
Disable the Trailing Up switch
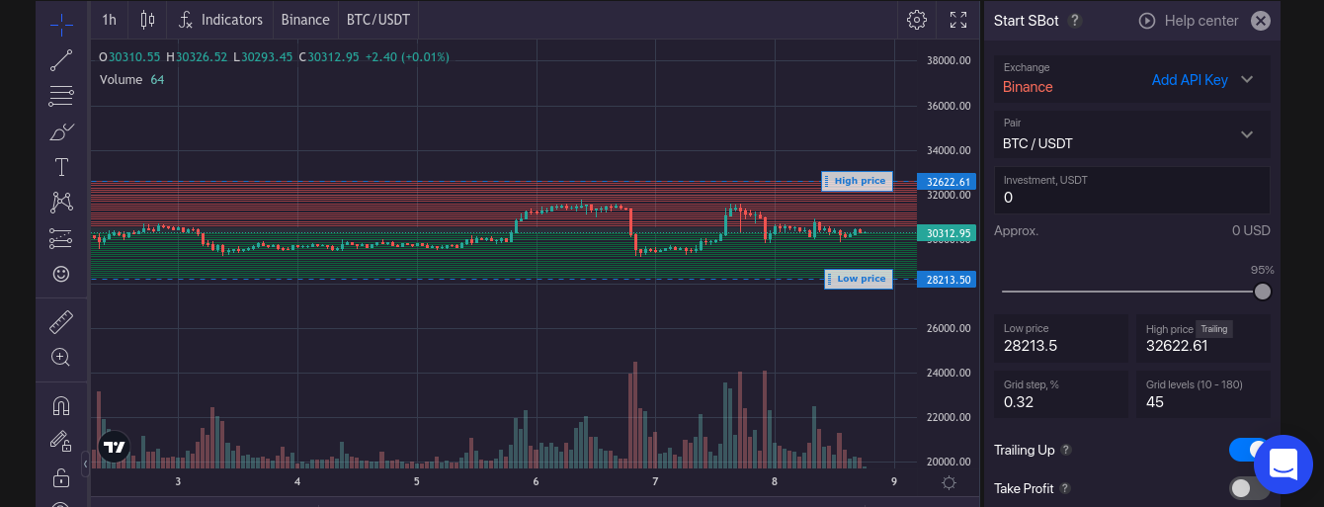[x=1248, y=450]
